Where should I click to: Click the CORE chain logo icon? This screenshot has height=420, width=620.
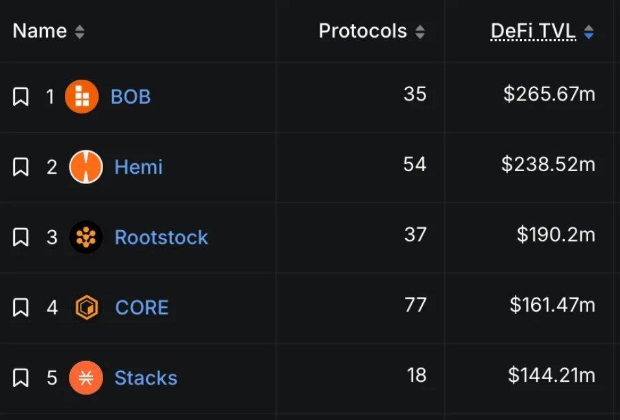tap(86, 307)
